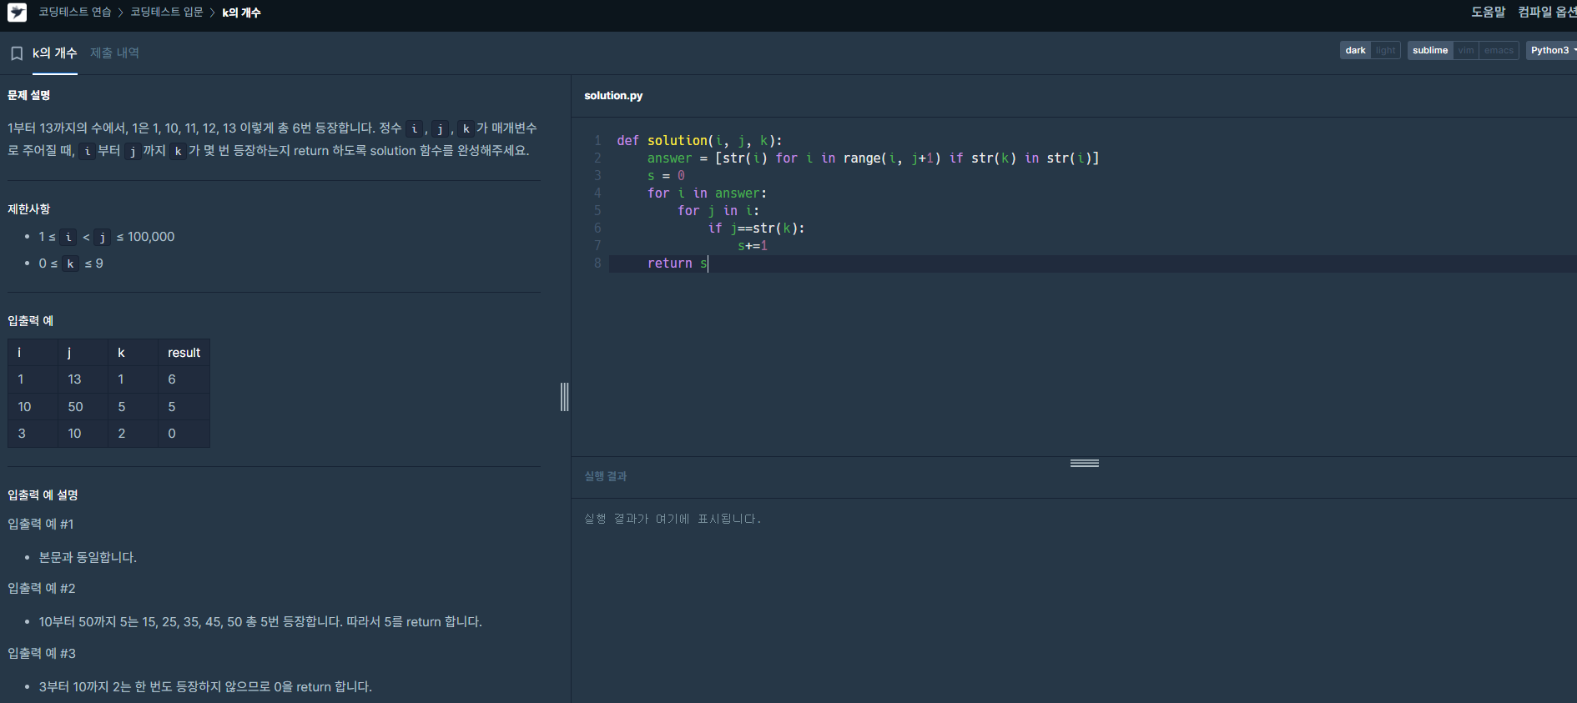Click the 본문과 동일합니다 bullet text

(88, 557)
